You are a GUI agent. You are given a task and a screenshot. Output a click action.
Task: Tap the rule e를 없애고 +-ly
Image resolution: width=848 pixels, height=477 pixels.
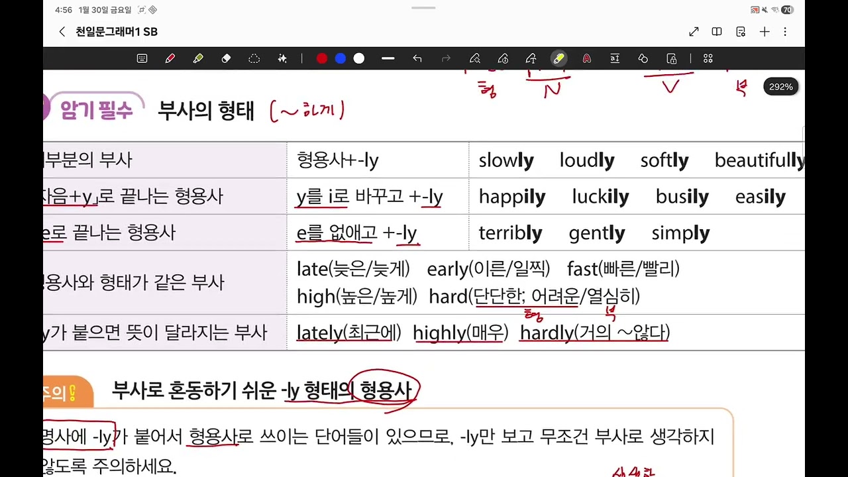coord(356,233)
